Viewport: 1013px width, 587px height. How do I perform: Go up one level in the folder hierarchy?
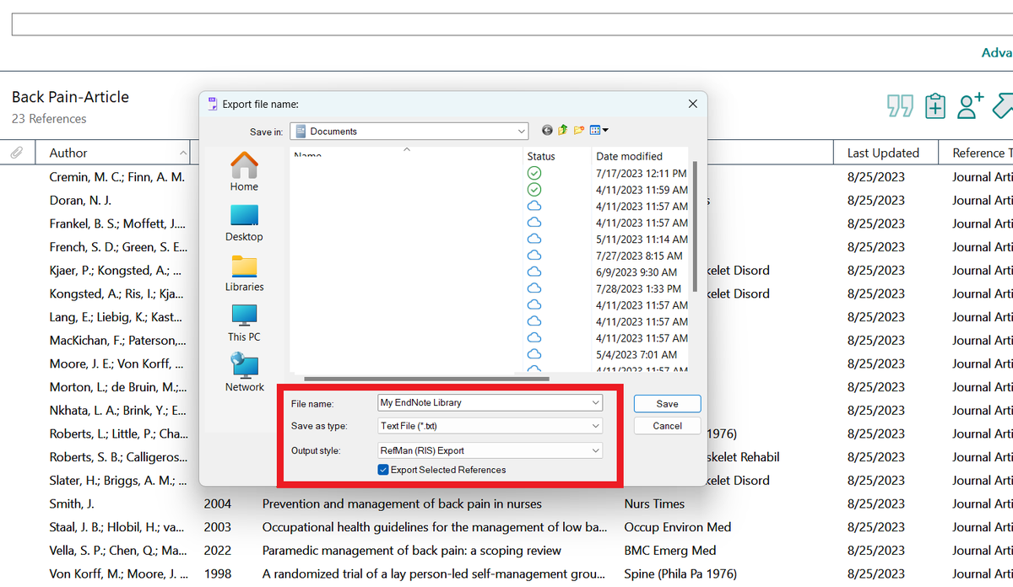pyautogui.click(x=563, y=130)
